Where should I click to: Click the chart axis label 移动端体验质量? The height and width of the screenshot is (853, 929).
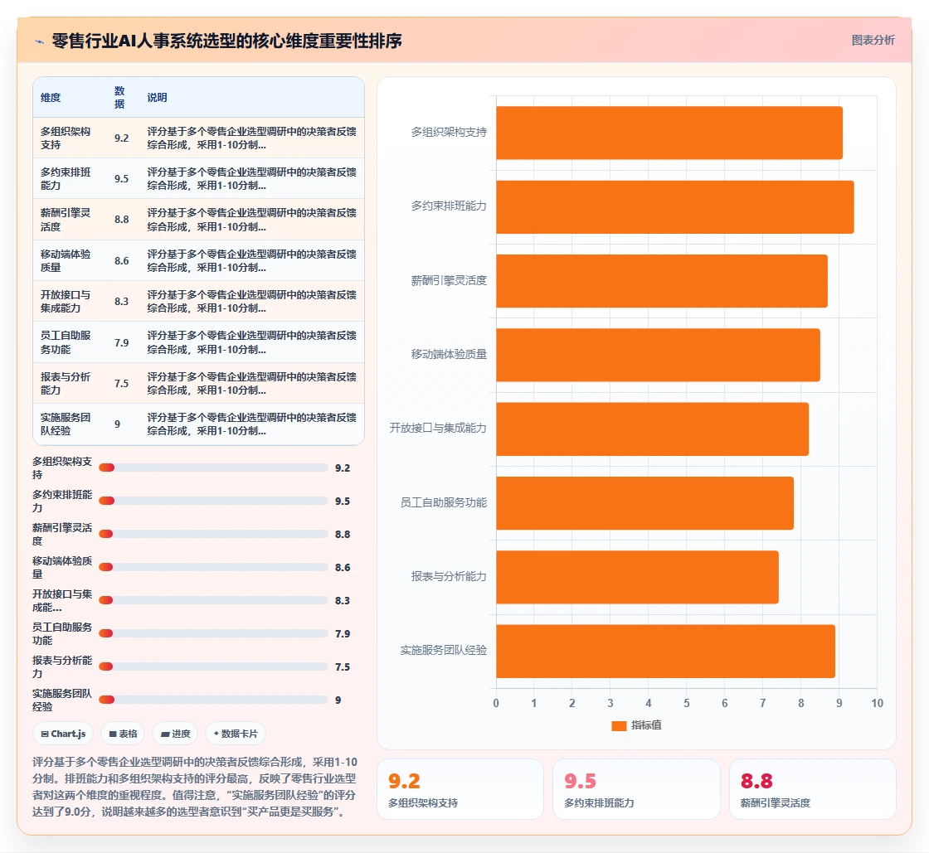[449, 354]
